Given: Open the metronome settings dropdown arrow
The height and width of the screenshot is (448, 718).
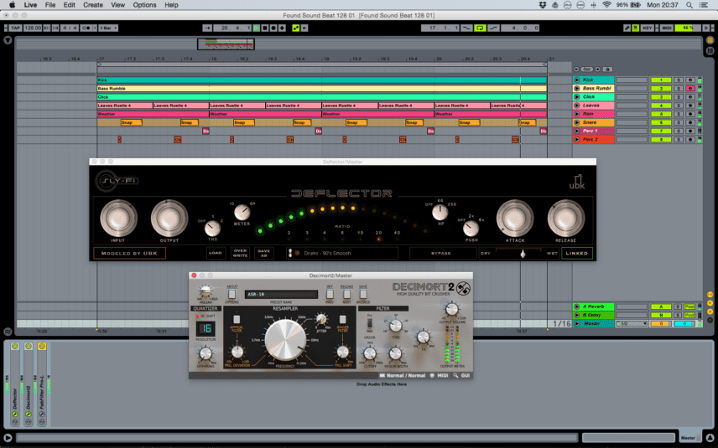Looking at the screenshot, I should 95,28.
